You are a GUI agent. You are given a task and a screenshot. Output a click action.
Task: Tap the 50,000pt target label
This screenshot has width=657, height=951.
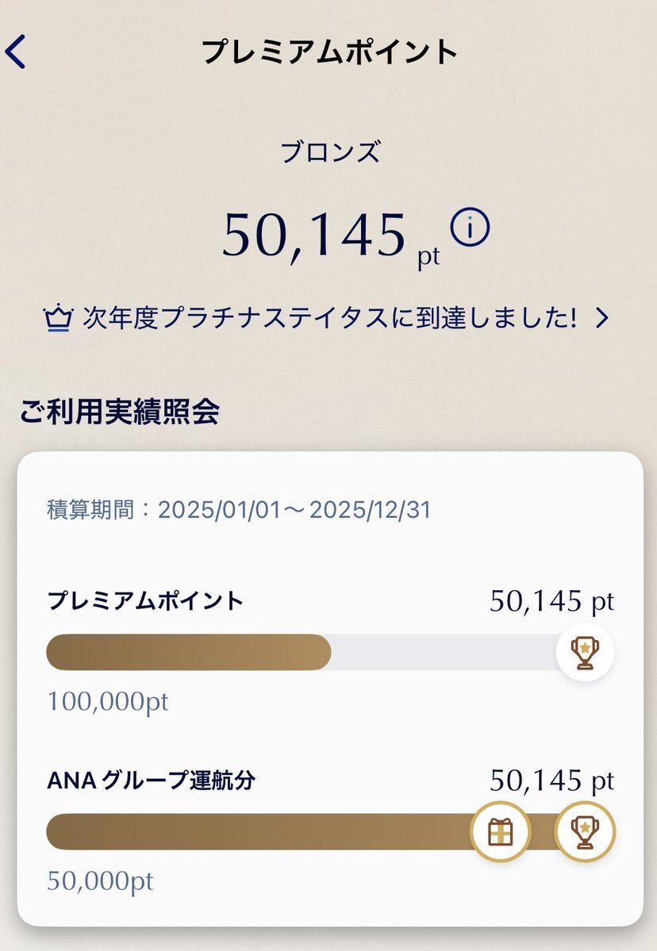point(100,881)
